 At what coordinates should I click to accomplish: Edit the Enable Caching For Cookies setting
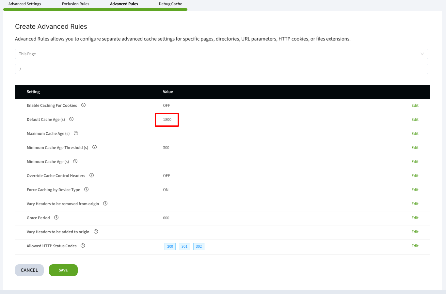click(415, 106)
